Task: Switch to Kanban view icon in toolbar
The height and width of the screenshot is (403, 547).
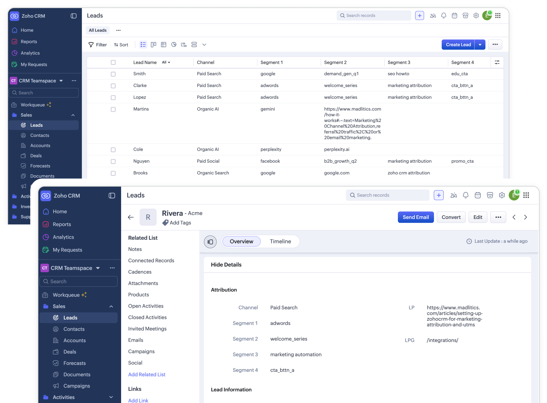Action: click(x=153, y=45)
